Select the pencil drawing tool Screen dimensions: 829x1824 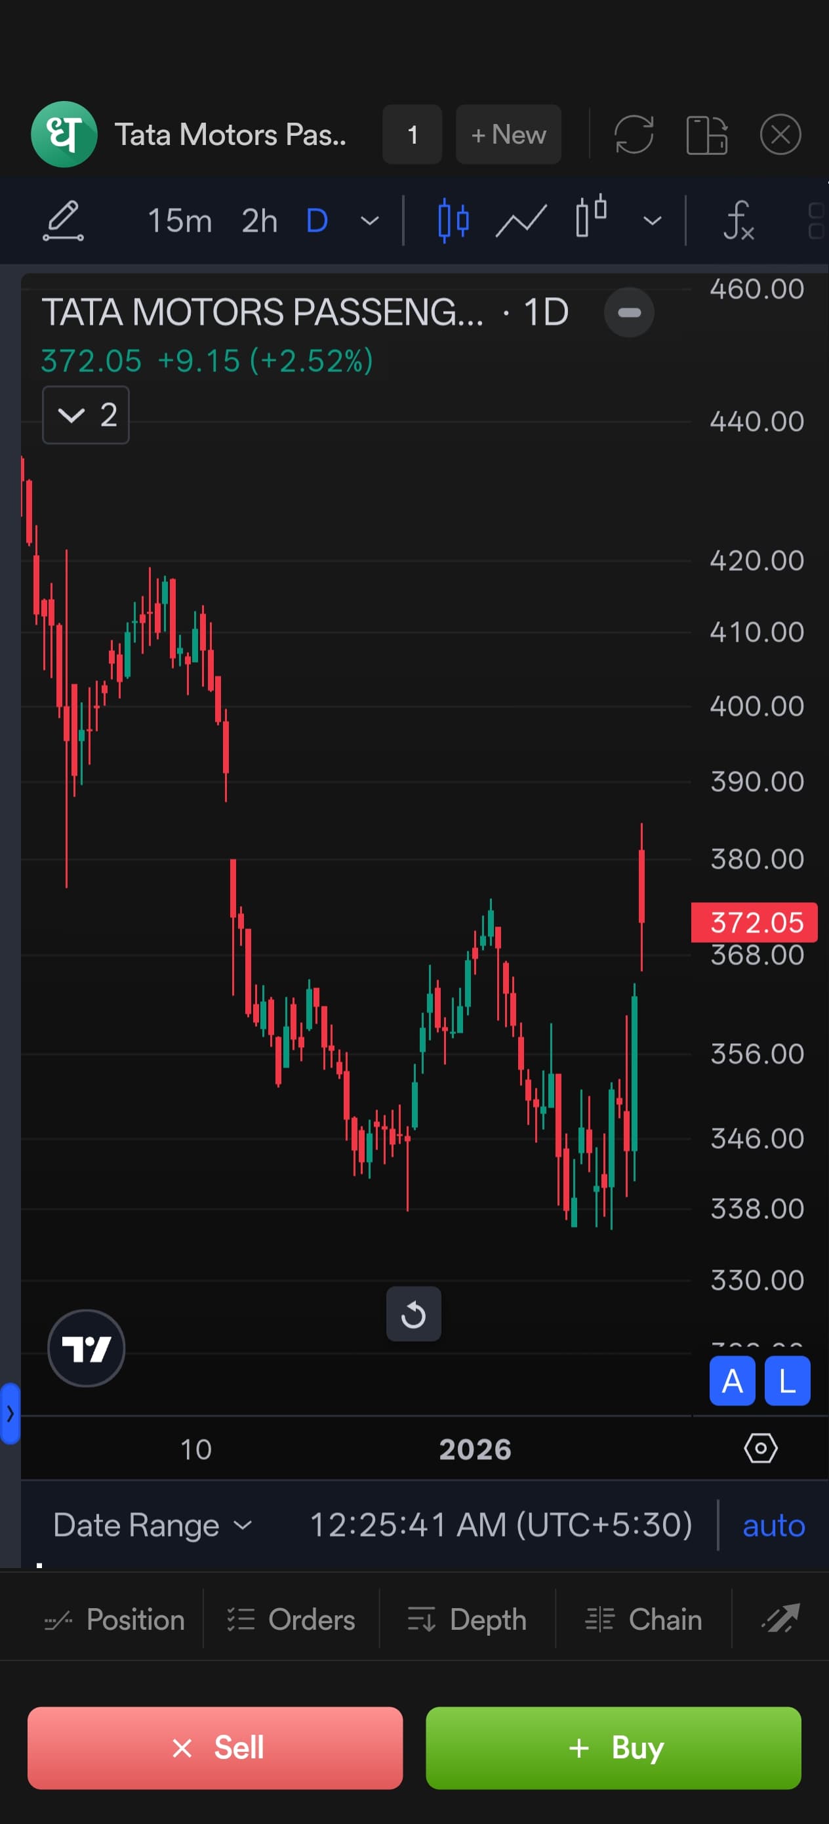63,221
